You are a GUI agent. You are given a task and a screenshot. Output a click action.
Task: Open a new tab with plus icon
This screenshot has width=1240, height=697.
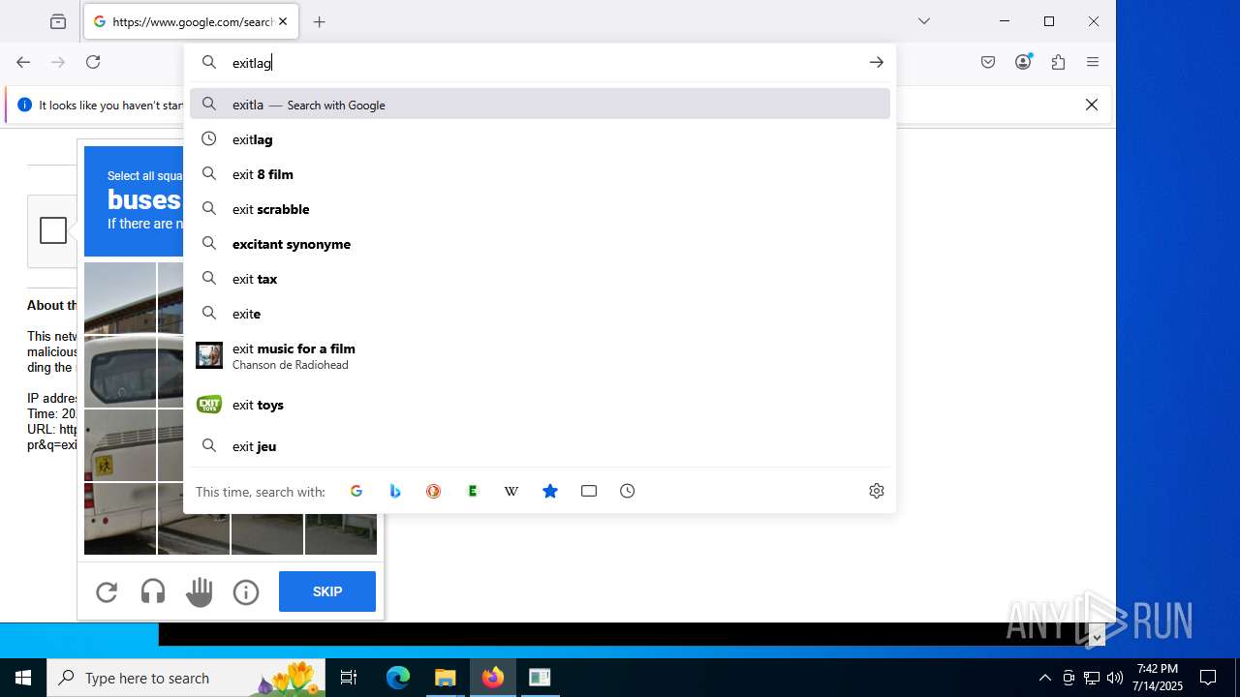tap(320, 21)
